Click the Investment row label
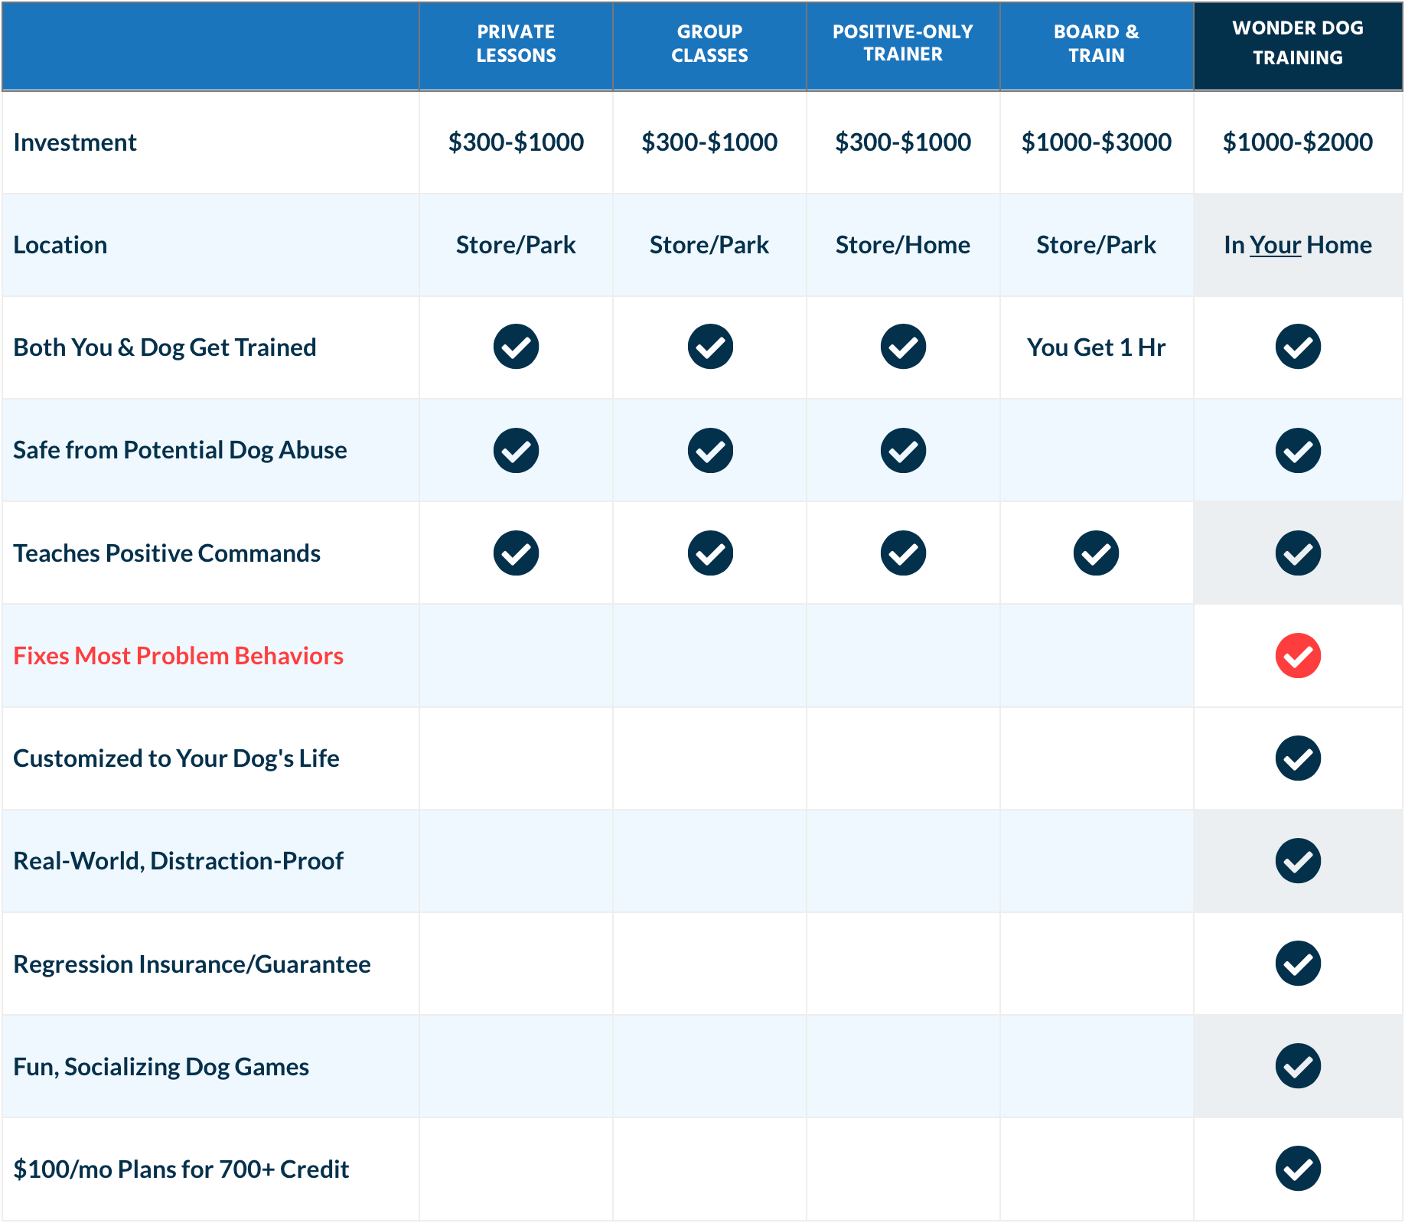 pyautogui.click(x=75, y=142)
